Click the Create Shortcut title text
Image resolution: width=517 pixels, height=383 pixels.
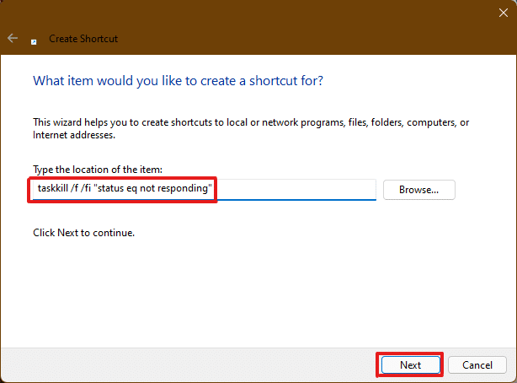click(83, 39)
